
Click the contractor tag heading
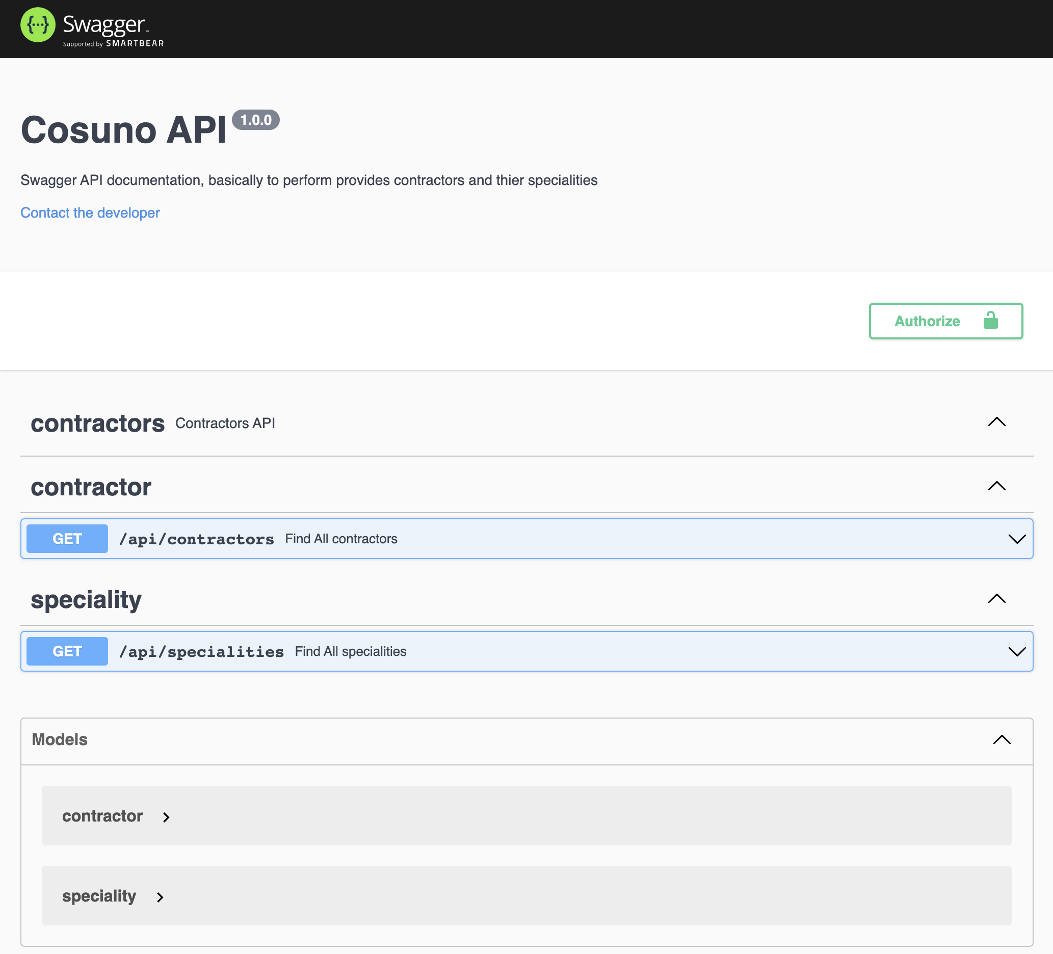(91, 487)
